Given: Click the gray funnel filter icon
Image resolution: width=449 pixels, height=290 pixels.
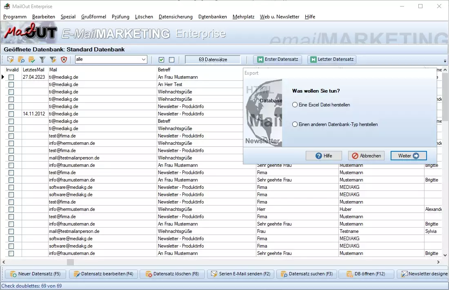Looking at the screenshot, I should (x=42, y=60).
